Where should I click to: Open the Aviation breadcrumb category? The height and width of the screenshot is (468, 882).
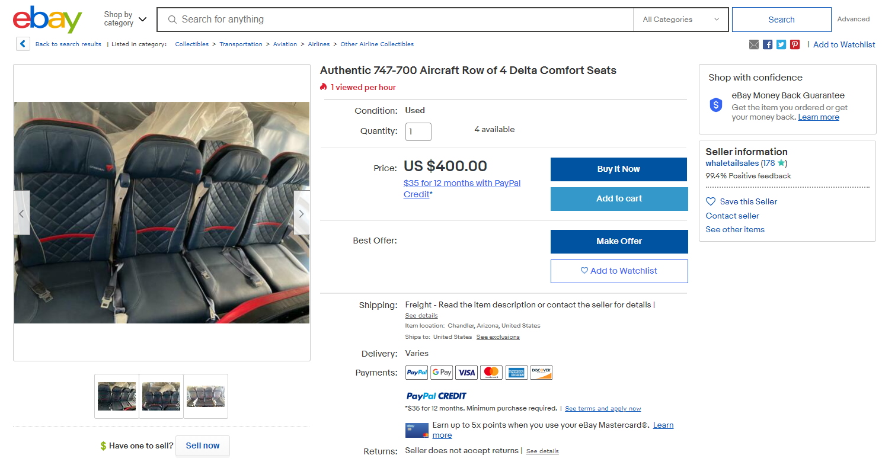[285, 44]
